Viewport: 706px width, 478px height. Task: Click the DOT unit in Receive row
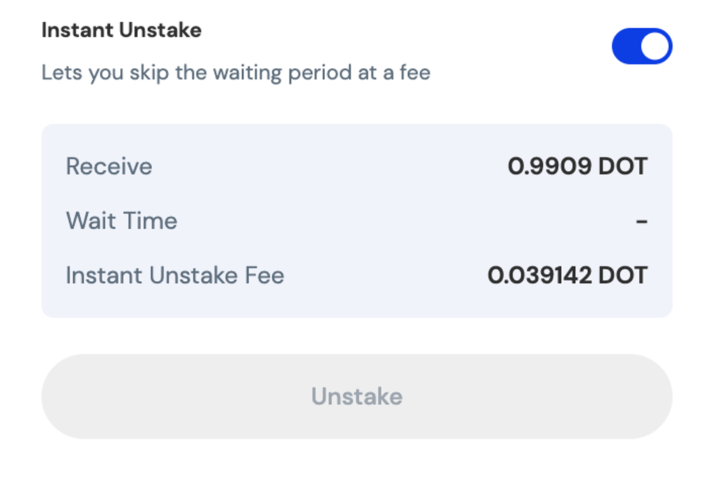[623, 167]
